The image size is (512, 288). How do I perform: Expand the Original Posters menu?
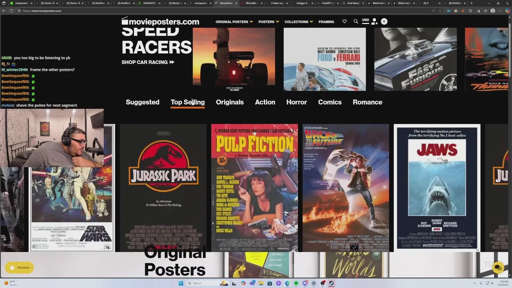(x=234, y=22)
